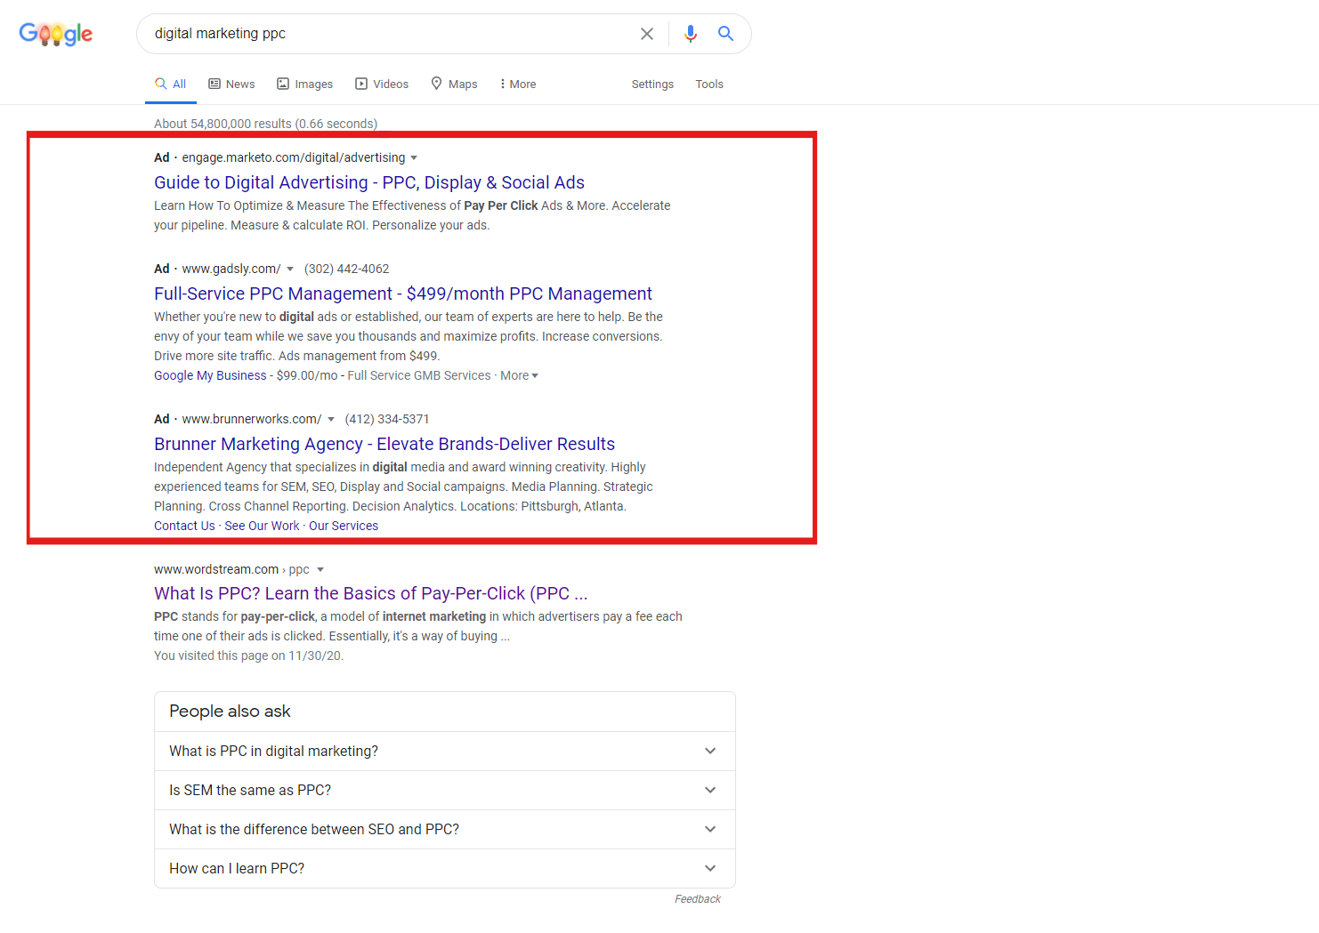Open search Tools
The width and height of the screenshot is (1319, 933).
pos(709,84)
